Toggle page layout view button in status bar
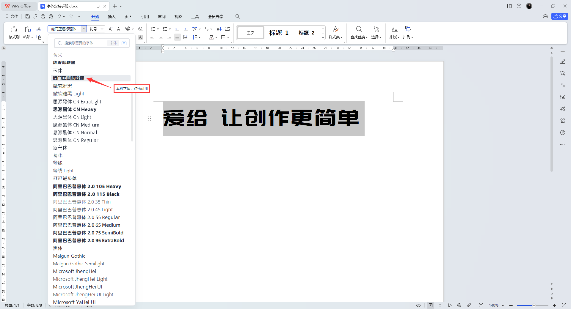Viewport: 571px width, 309px height. pos(431,305)
